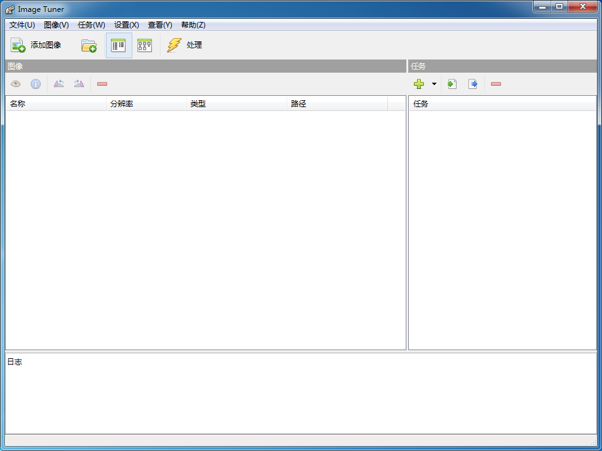Open the 帮助(Z) menu
This screenshot has height=451, width=602.
[x=193, y=25]
